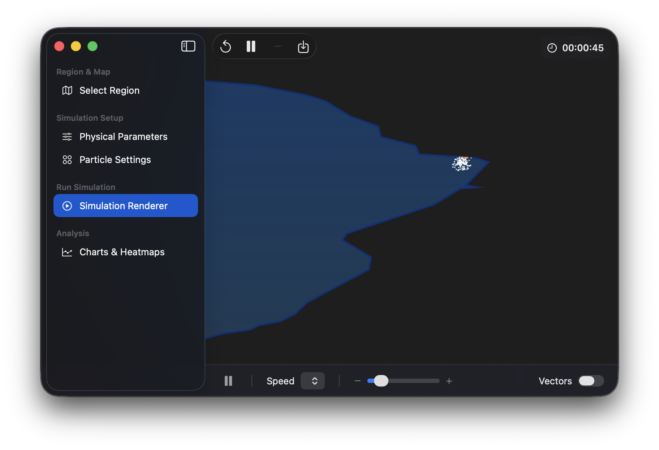
Task: Click the slider track near its right end
Action: pos(434,381)
